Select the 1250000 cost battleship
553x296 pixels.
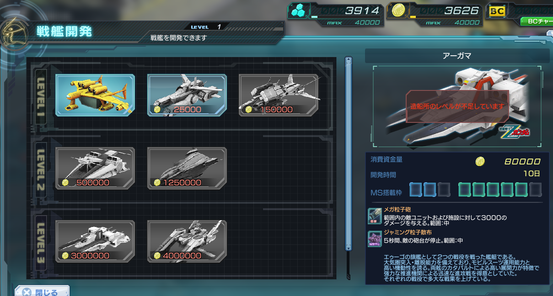pyautogui.click(x=187, y=168)
